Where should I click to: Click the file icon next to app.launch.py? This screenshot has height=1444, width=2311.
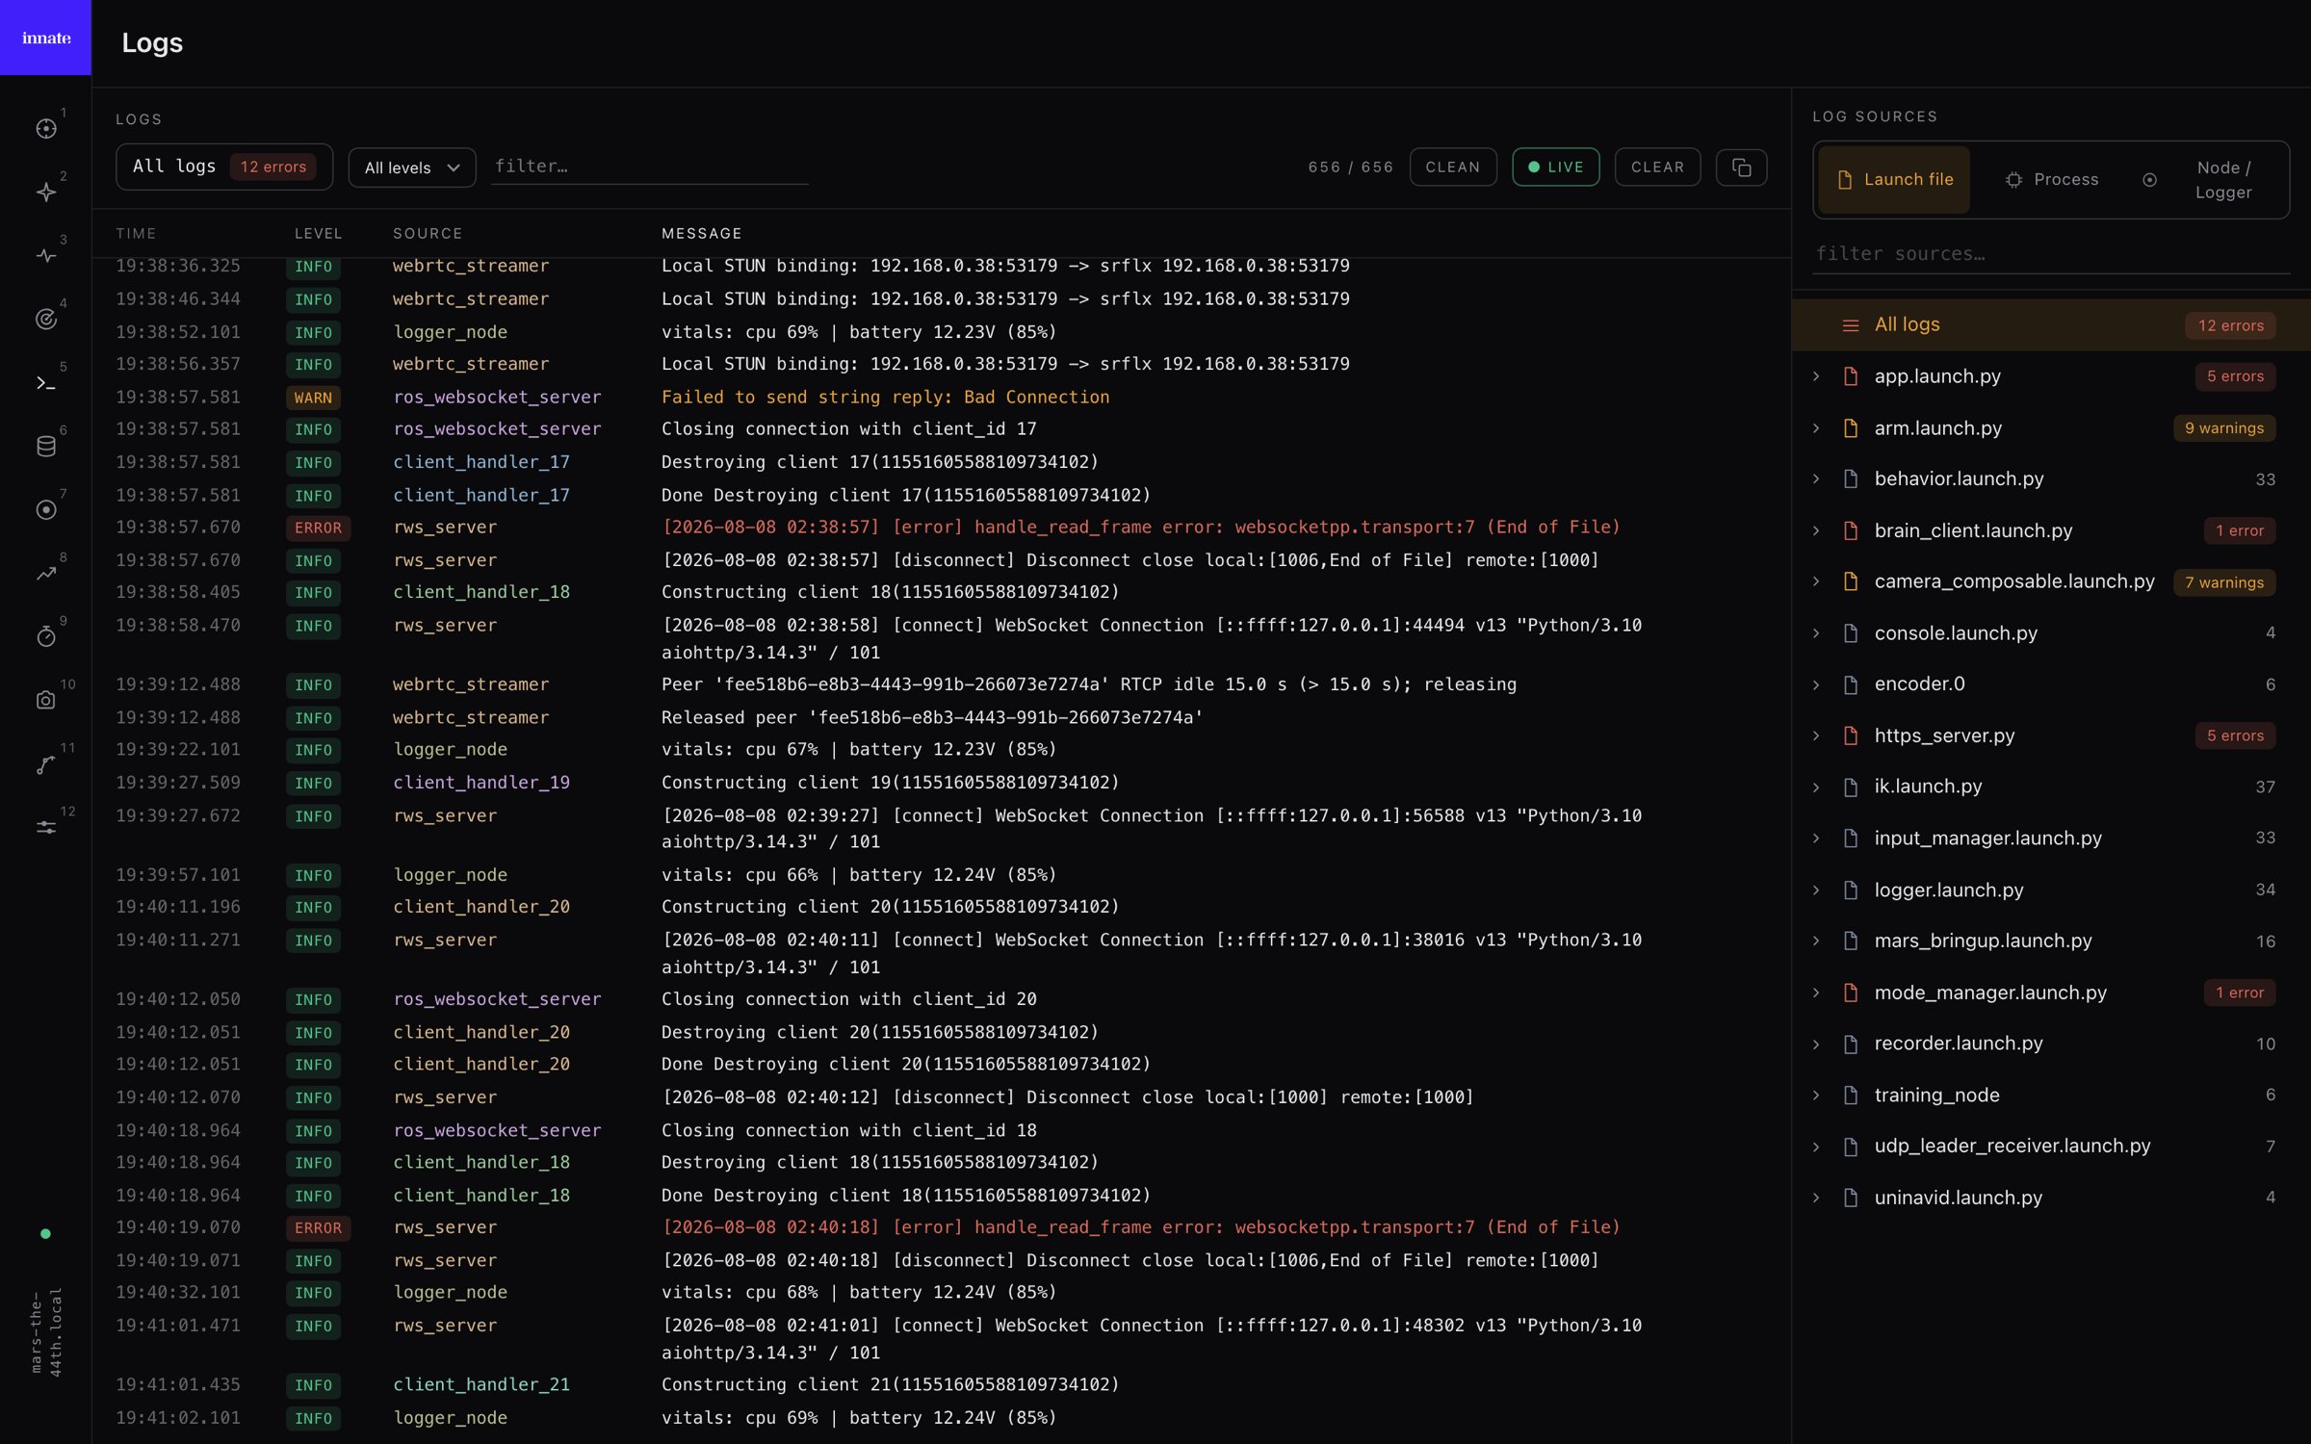pos(1850,376)
